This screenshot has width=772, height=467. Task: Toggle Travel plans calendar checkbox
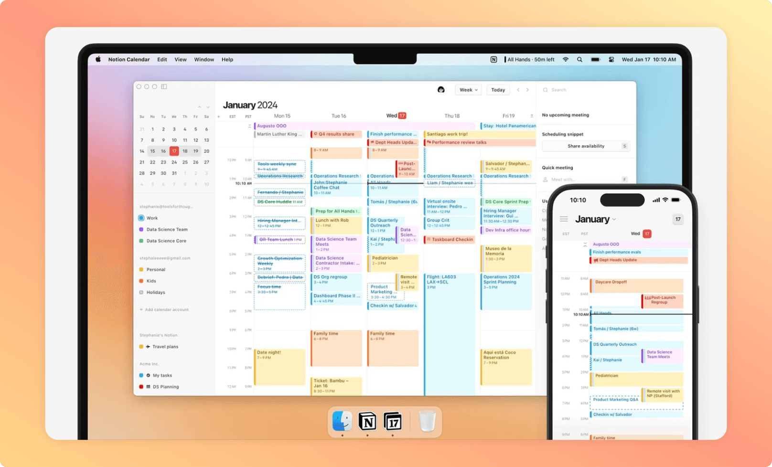tap(141, 347)
